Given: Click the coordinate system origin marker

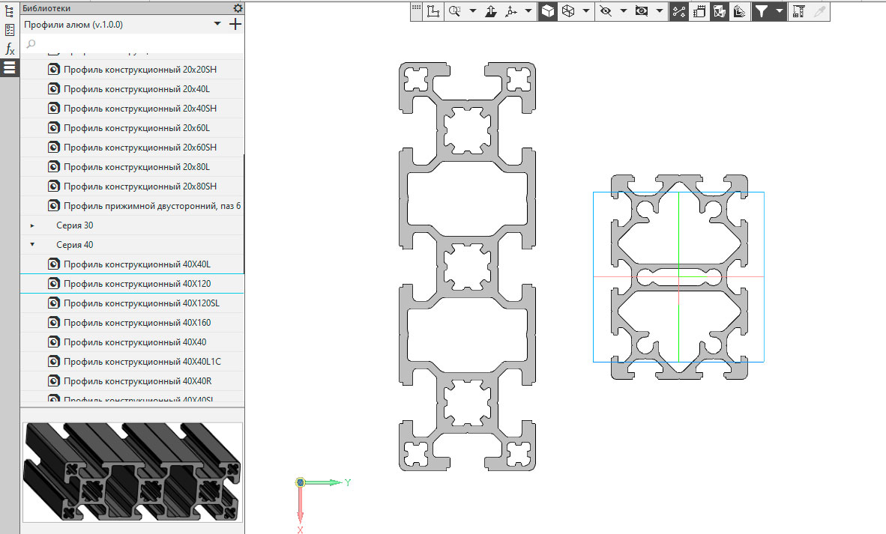Looking at the screenshot, I should 301,482.
